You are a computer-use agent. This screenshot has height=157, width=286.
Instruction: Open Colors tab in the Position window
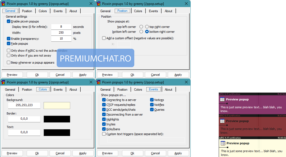(x=138, y=11)
